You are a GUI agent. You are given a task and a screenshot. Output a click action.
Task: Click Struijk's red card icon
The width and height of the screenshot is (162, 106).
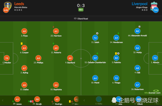(33, 101)
